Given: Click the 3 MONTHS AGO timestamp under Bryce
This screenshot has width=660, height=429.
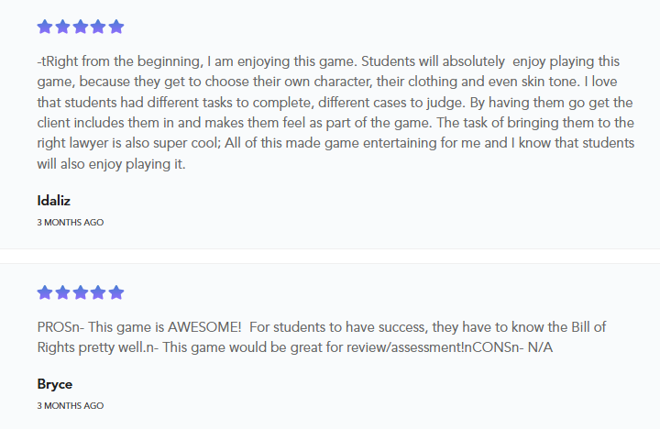Looking at the screenshot, I should tap(71, 405).
